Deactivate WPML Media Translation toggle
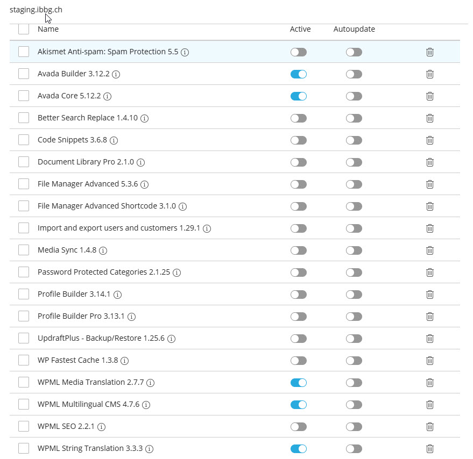The height and width of the screenshot is (459, 473). [299, 383]
